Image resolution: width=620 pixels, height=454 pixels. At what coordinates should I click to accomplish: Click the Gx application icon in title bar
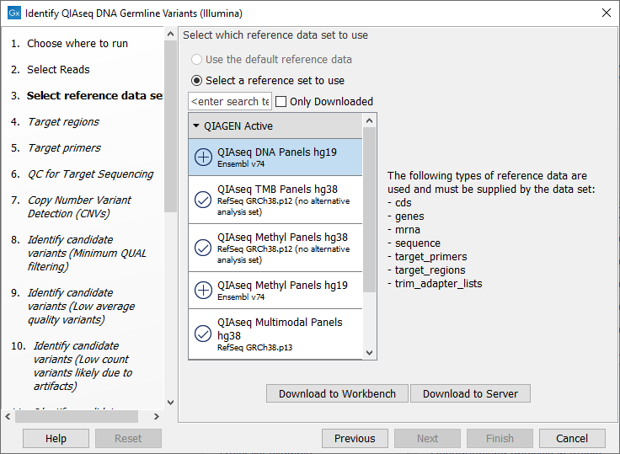pos(13,13)
